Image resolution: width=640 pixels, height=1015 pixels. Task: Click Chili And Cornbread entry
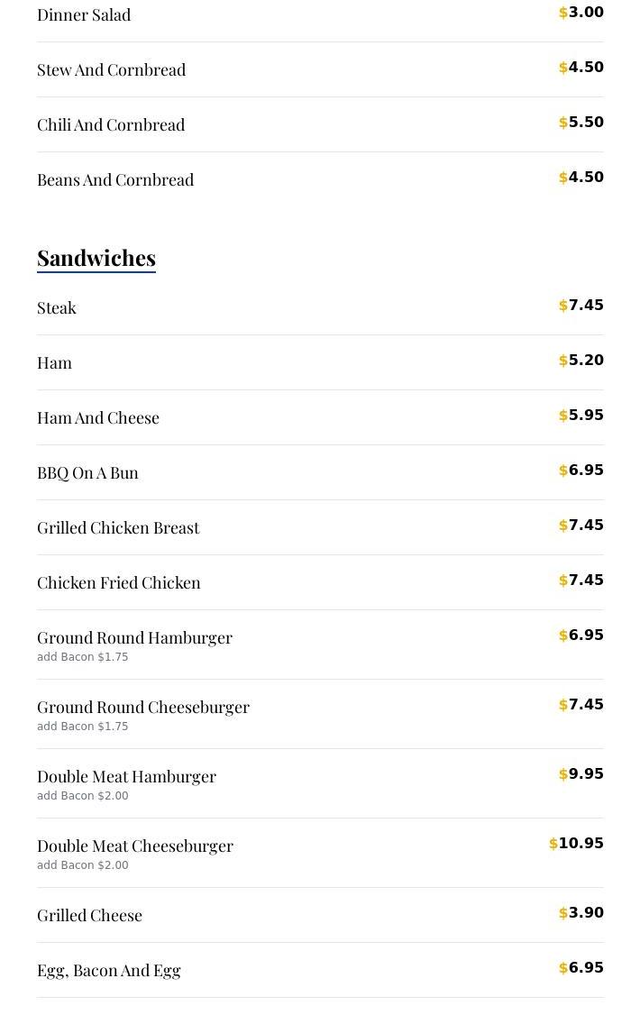(111, 125)
